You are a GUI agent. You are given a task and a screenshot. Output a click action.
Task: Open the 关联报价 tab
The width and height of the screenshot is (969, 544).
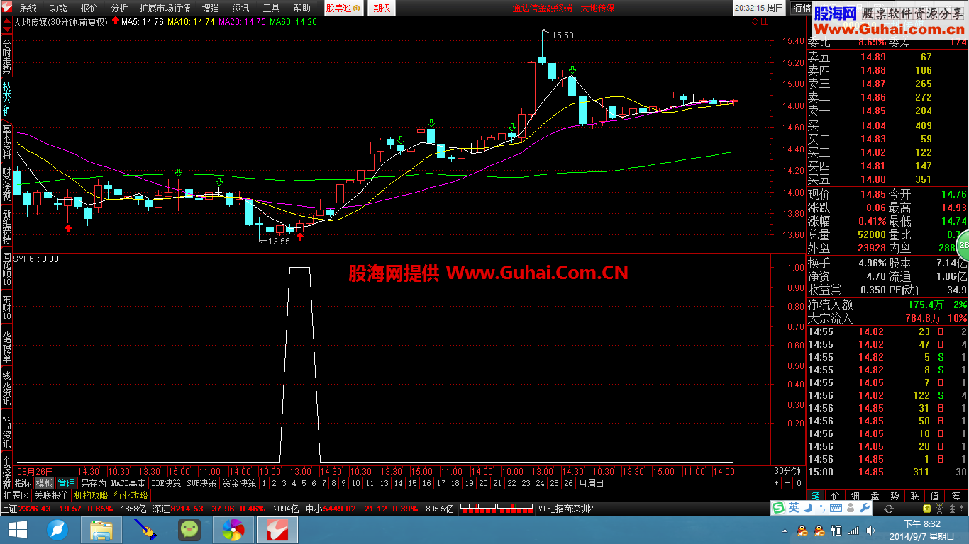(x=52, y=495)
